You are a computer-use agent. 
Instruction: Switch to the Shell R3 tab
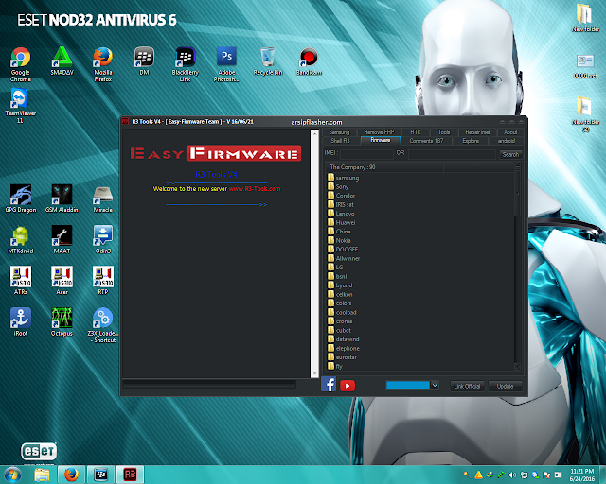[x=340, y=141]
